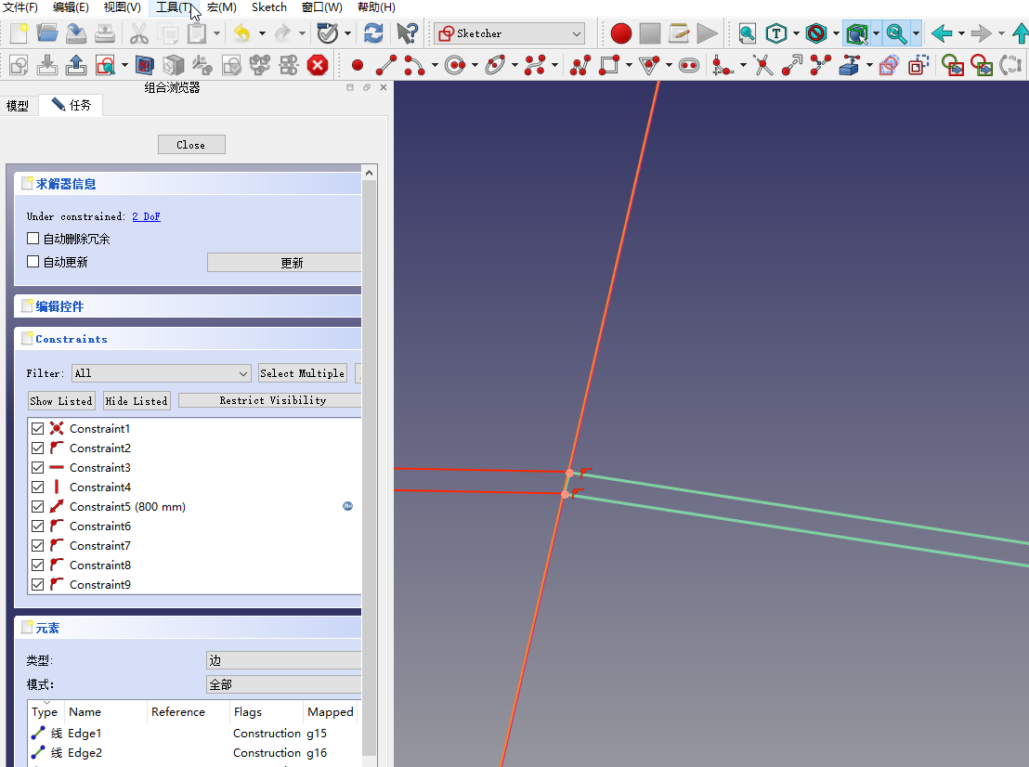This screenshot has height=767, width=1029.
Task: Collapse the 求解器信息 section header
Action: 188,184
